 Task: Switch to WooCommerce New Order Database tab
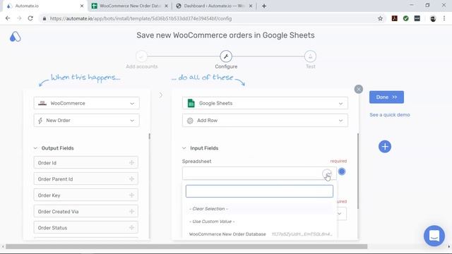coord(130,6)
